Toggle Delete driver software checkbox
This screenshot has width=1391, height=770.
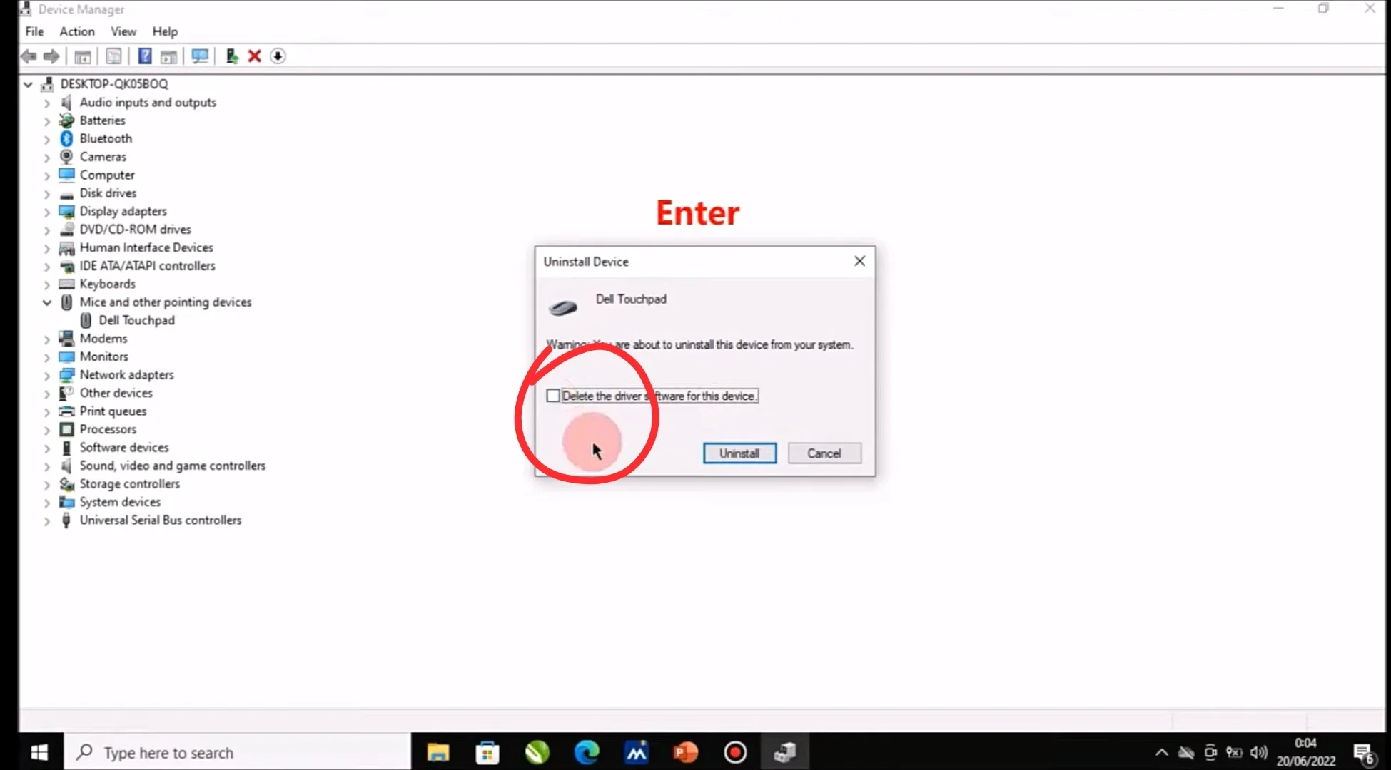pos(550,396)
